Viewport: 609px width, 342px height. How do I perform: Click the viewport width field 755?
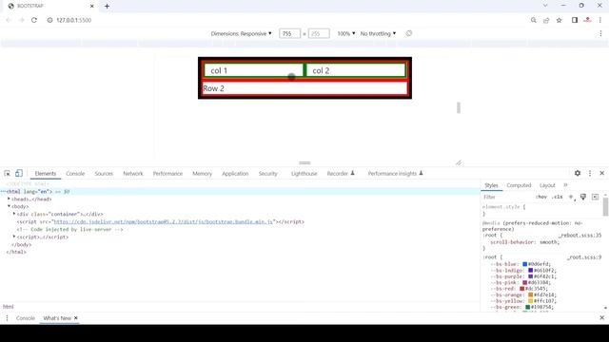tap(289, 34)
